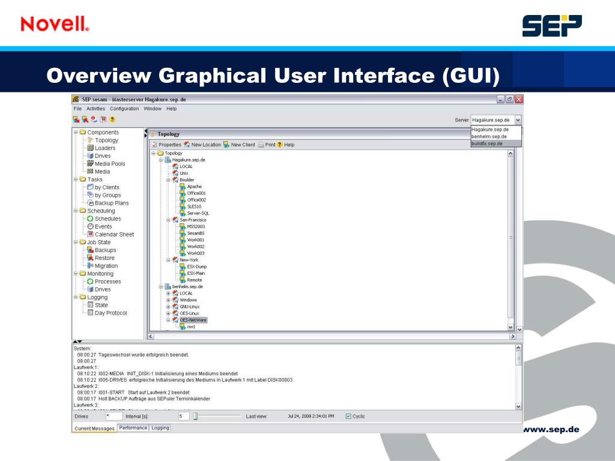Viewport: 615px width, 461px height.
Task: Click Help in Topology toolbar
Action: [285, 145]
